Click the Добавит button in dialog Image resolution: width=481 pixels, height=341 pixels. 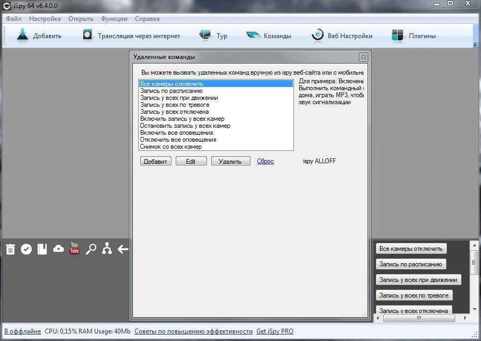[155, 161]
